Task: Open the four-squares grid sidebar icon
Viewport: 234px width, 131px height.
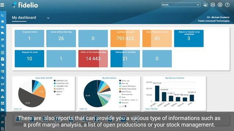Action: click(x=3, y=103)
